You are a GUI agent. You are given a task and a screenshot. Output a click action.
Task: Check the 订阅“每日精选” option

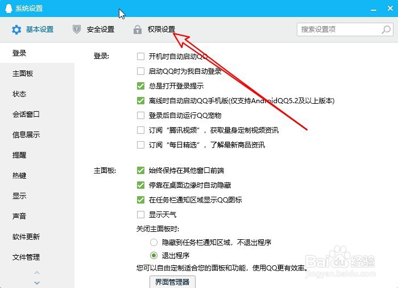click(x=140, y=145)
